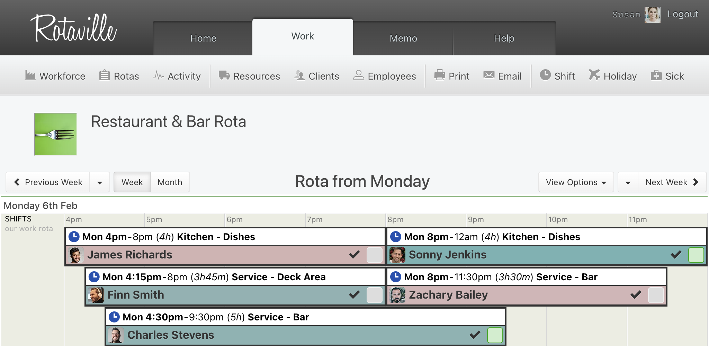Click the checkmark on Charles Stevens row
The image size is (709, 346).
(x=475, y=335)
